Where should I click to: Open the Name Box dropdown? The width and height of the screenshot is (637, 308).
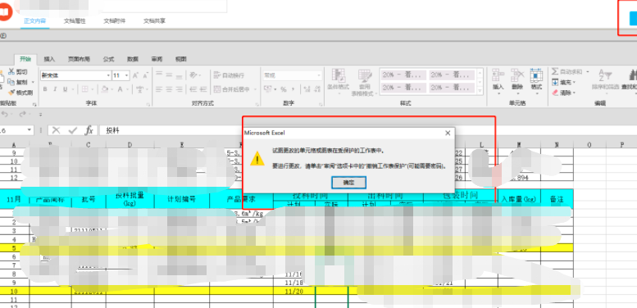[x=30, y=130]
